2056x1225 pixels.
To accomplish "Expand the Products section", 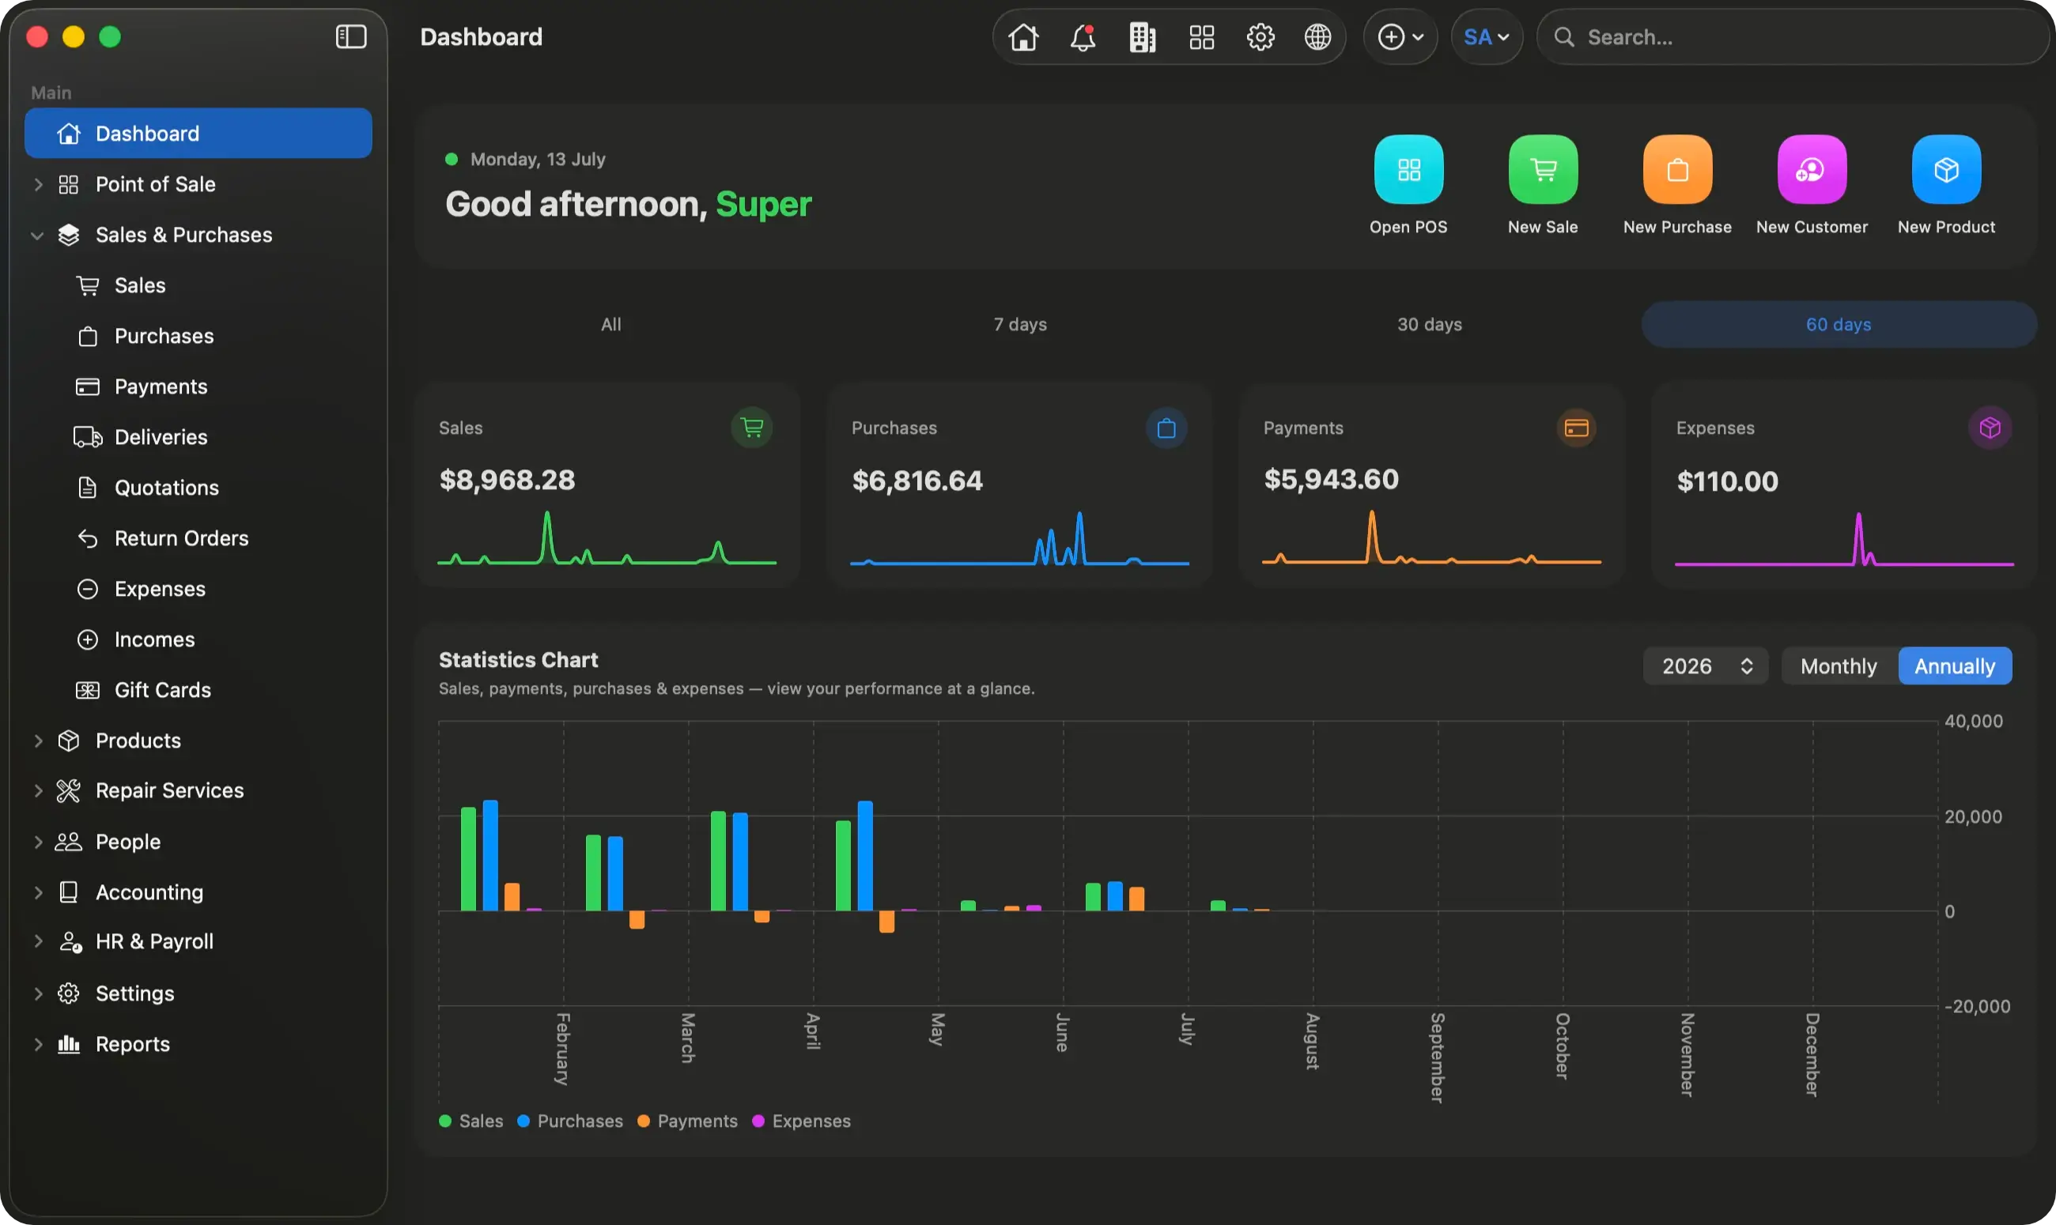I will [x=37, y=741].
